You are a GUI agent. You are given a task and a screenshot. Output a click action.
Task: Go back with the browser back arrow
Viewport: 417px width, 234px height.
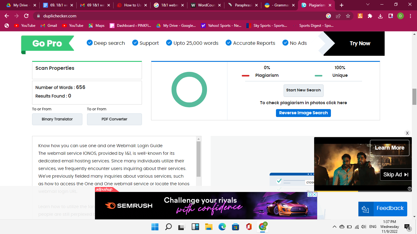coord(7,16)
